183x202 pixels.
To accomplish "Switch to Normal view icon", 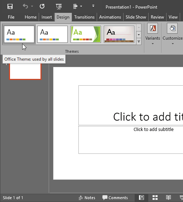I will [x=141, y=198].
